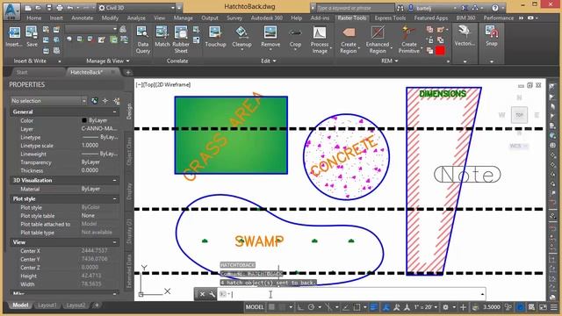Open the Cleanup tool
The width and height of the screenshot is (562, 316).
[x=241, y=37]
